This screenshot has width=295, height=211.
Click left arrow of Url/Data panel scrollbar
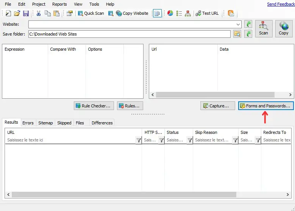point(153,95)
